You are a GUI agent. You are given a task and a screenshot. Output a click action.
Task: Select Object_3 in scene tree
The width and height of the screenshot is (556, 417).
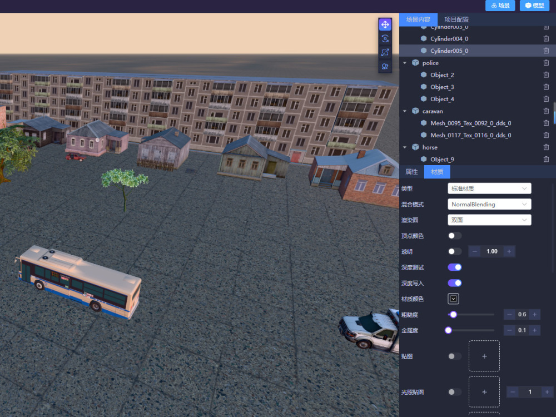tap(478, 87)
